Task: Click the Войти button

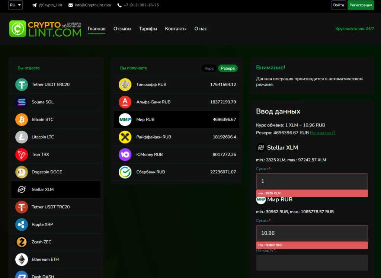Action: [x=339, y=5]
